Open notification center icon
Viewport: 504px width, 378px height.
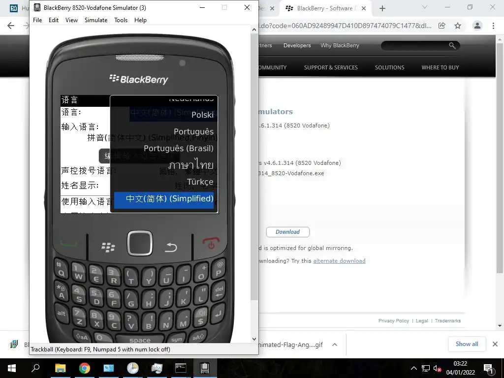point(488,368)
